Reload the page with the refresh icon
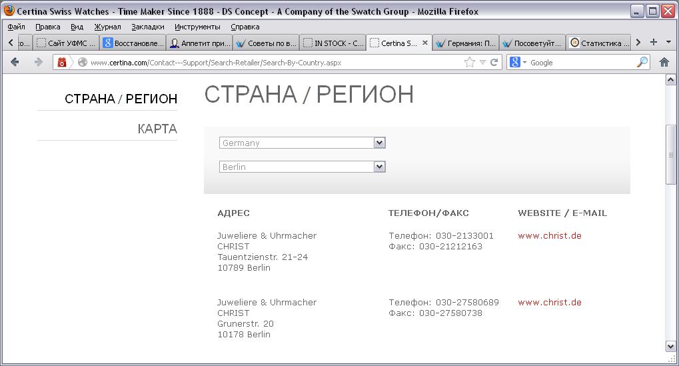The image size is (679, 366). point(494,62)
